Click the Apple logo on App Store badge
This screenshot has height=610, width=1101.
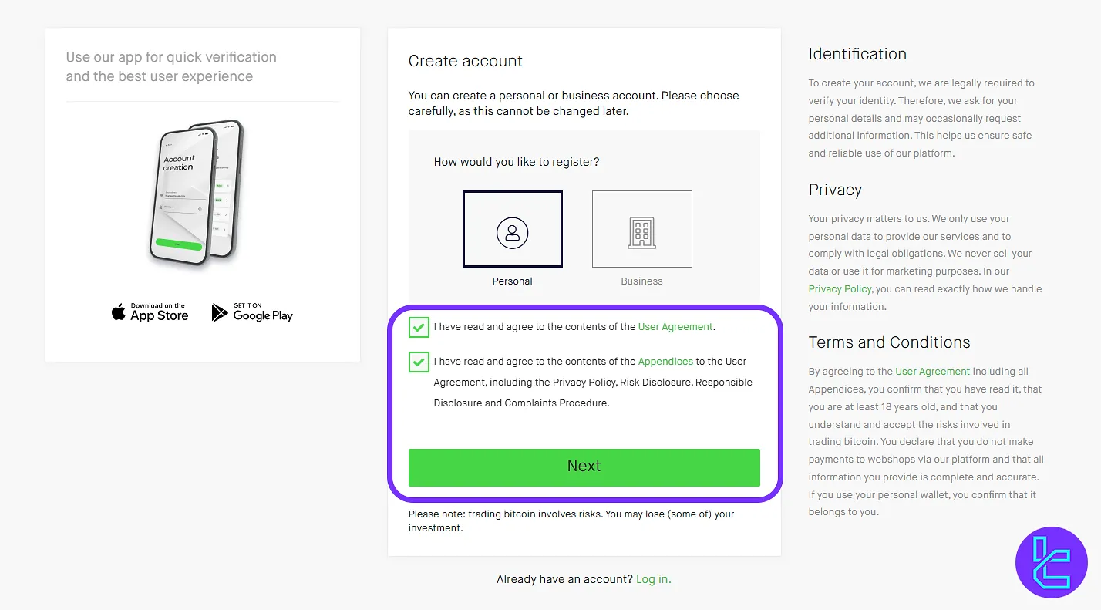tap(119, 312)
